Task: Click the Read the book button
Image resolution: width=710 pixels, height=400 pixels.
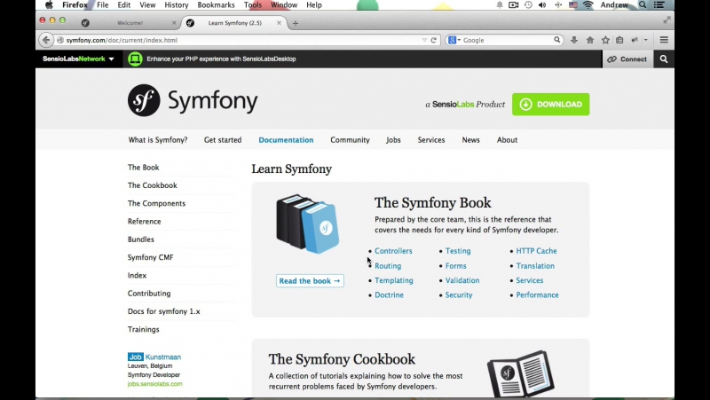Action: 310,280
